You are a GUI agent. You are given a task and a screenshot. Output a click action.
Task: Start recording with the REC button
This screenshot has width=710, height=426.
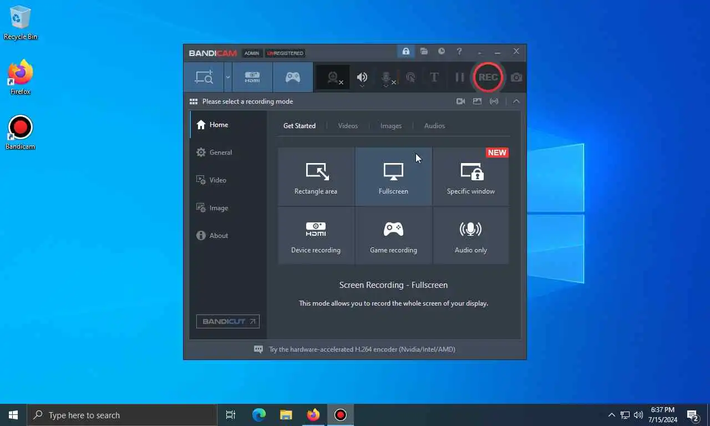pyautogui.click(x=488, y=77)
